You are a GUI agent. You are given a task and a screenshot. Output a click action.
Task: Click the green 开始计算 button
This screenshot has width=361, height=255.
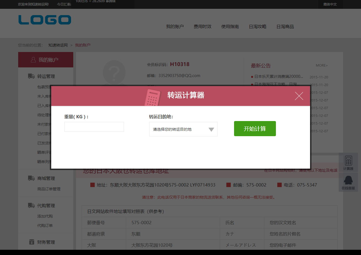coord(255,128)
